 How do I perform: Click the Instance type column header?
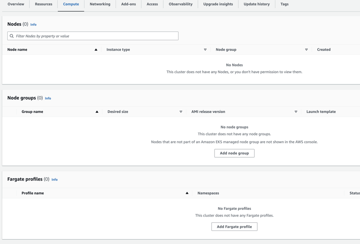pos(118,49)
